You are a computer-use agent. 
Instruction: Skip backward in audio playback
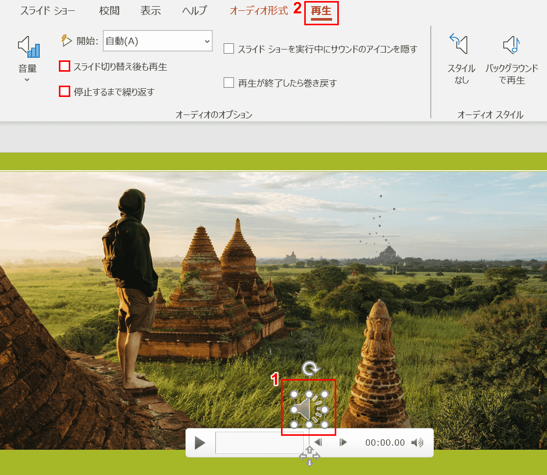(318, 443)
